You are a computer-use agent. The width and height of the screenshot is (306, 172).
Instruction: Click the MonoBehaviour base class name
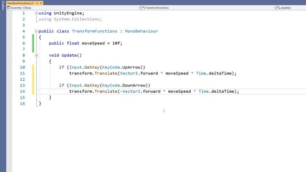click(x=142, y=31)
